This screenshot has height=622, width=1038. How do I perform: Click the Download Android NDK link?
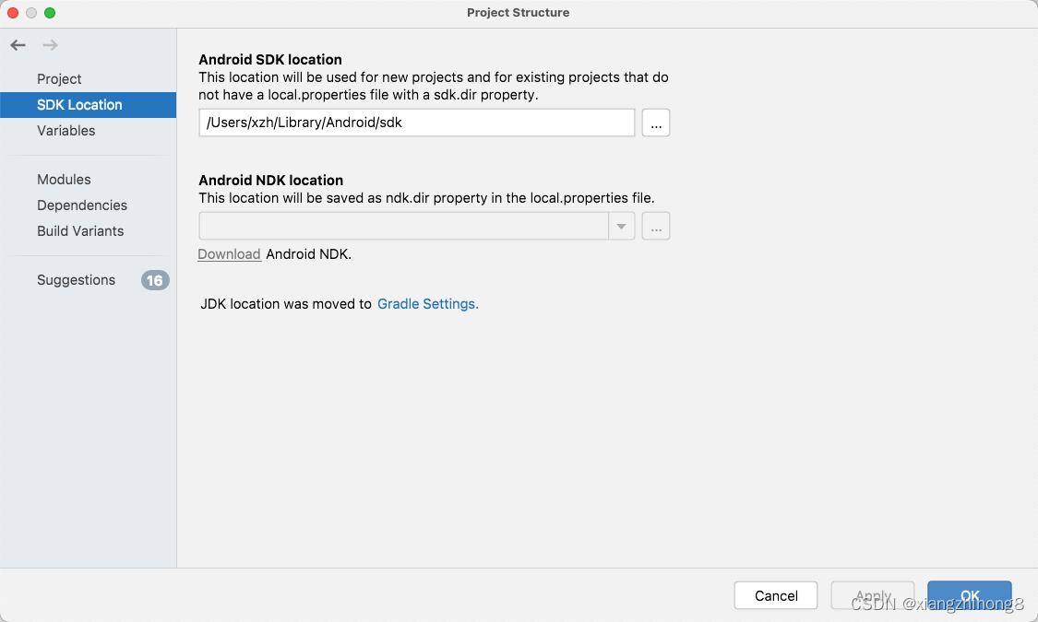coord(229,254)
